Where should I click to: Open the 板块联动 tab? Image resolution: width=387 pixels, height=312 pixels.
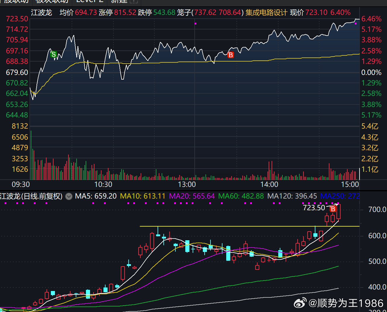pyautogui.click(x=52, y=1)
